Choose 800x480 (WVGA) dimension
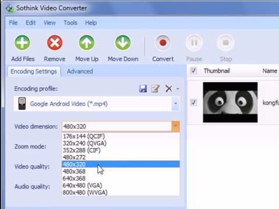Image resolution: width=279 pixels, height=209 pixels. point(120,192)
